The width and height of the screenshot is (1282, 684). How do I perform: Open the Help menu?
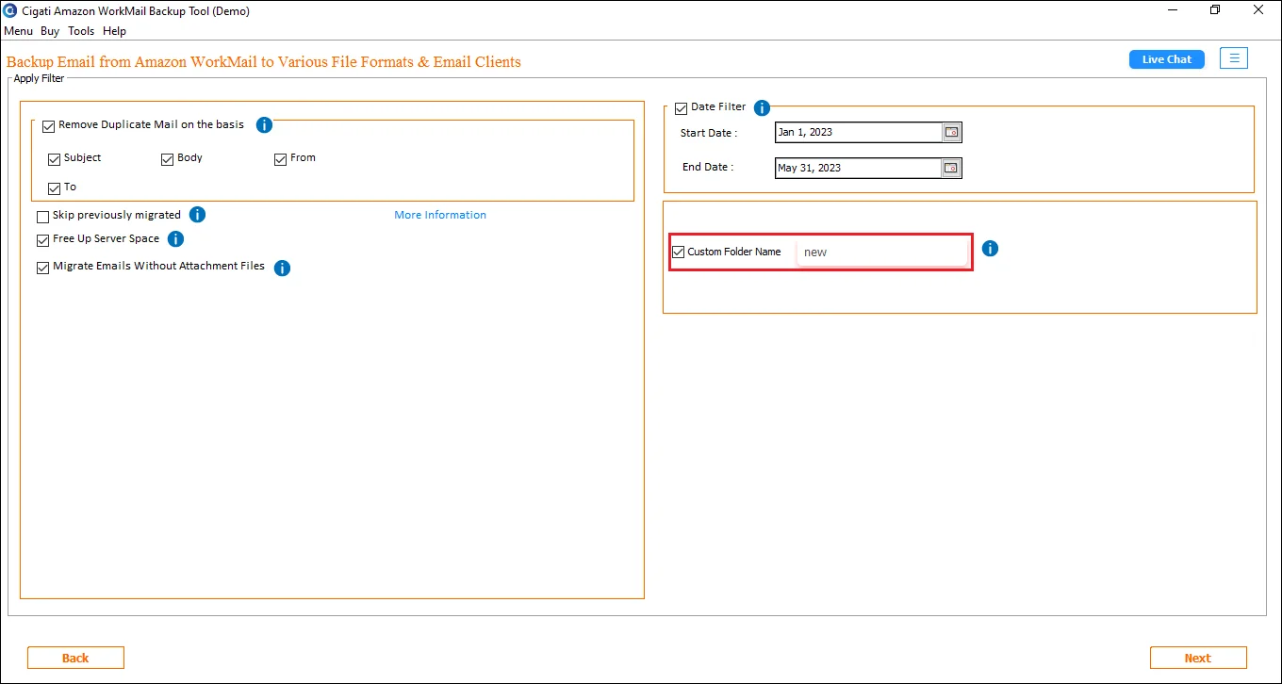(114, 31)
